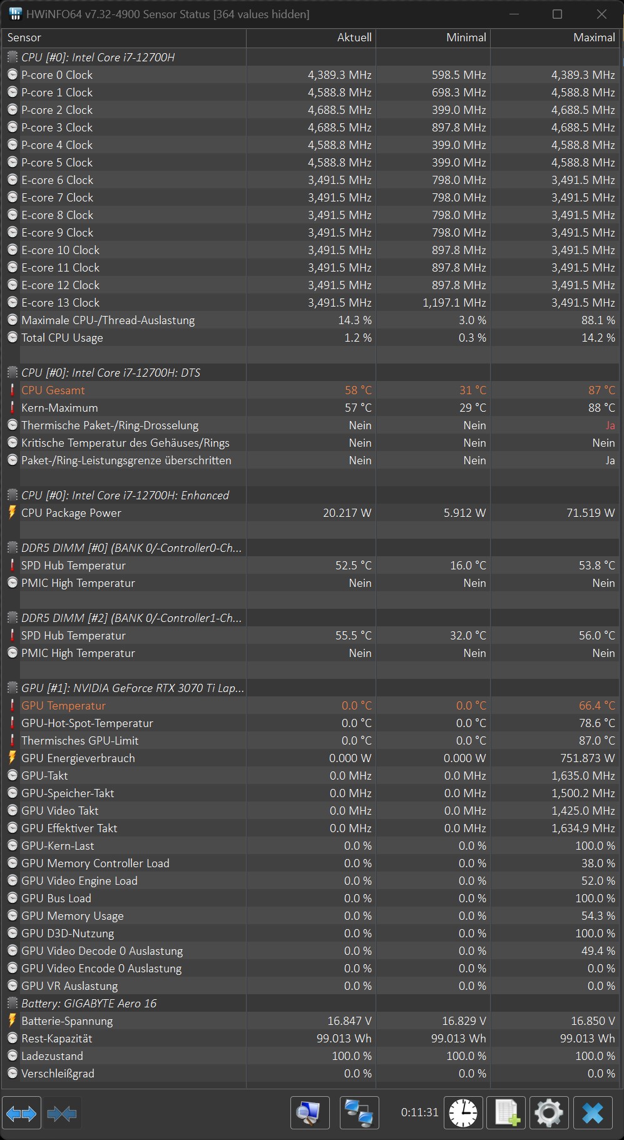Select Thermische Paket-/Ring-Drosselung row
624x1140 pixels.
311,425
